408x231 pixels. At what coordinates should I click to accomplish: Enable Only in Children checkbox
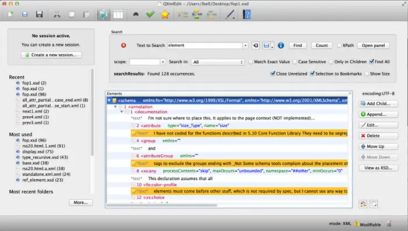pos(331,62)
